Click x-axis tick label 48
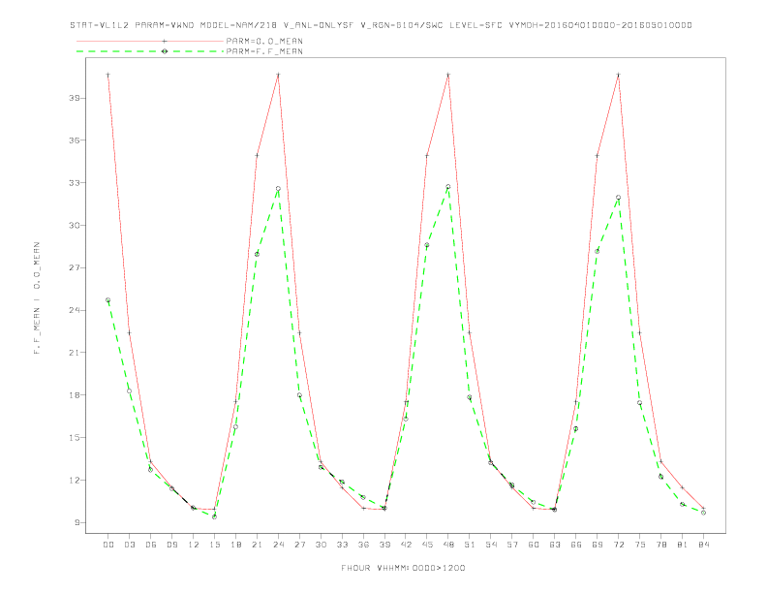This screenshot has width=767, height=593. [448, 545]
